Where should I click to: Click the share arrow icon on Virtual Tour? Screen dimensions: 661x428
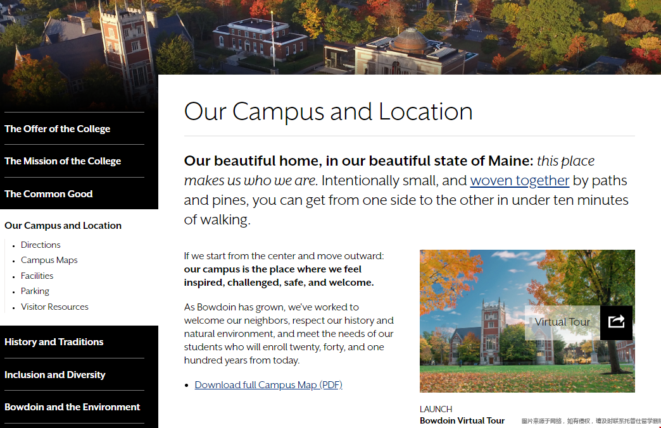[x=616, y=322]
